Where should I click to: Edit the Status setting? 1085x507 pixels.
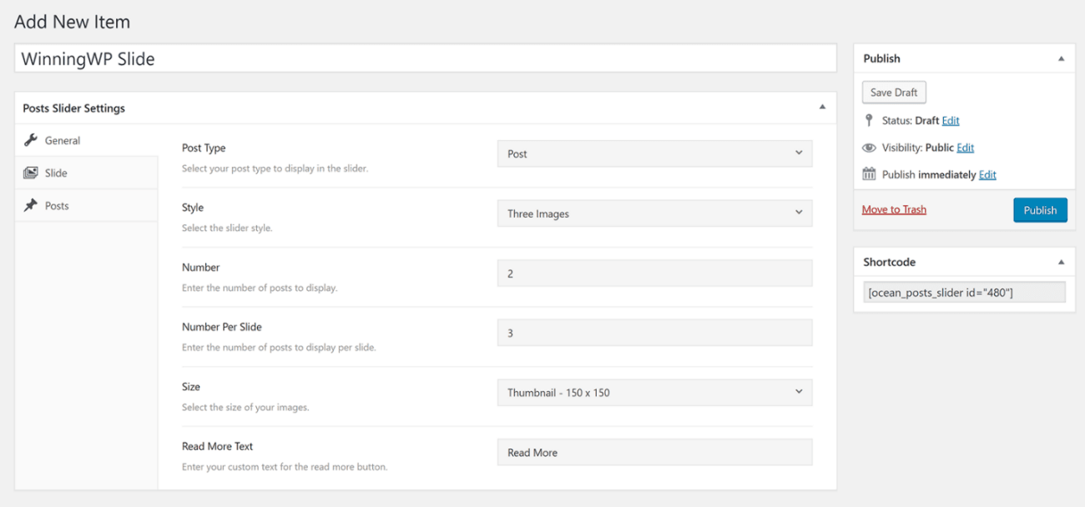coord(951,120)
